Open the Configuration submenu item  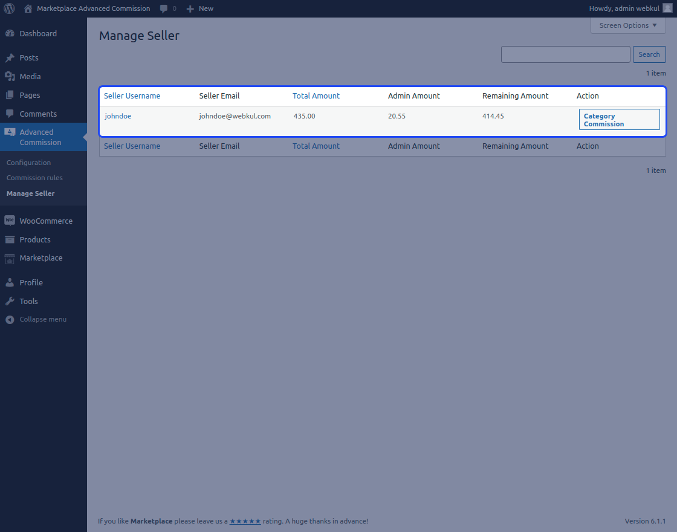coord(28,162)
